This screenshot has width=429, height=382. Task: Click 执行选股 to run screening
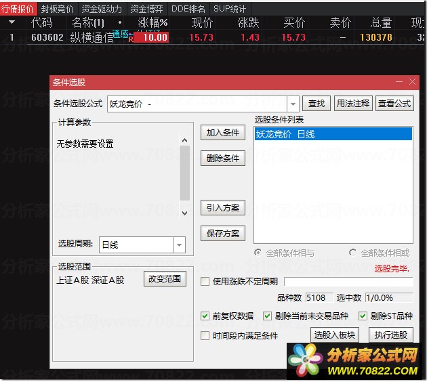click(x=391, y=335)
